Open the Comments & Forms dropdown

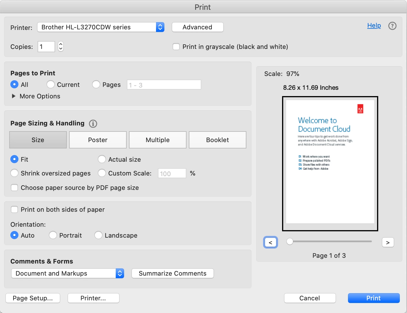68,273
